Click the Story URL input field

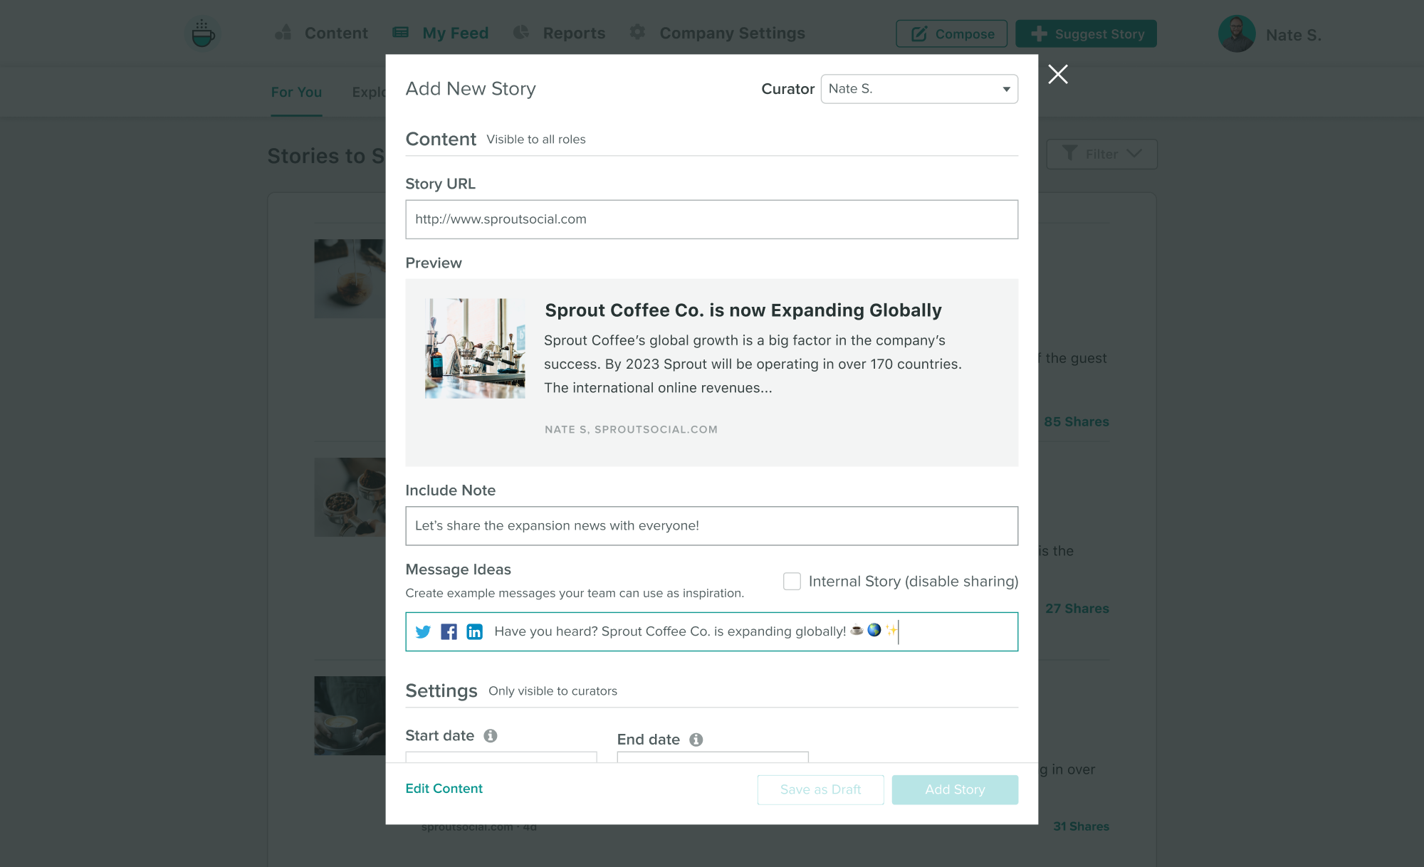pyautogui.click(x=712, y=219)
